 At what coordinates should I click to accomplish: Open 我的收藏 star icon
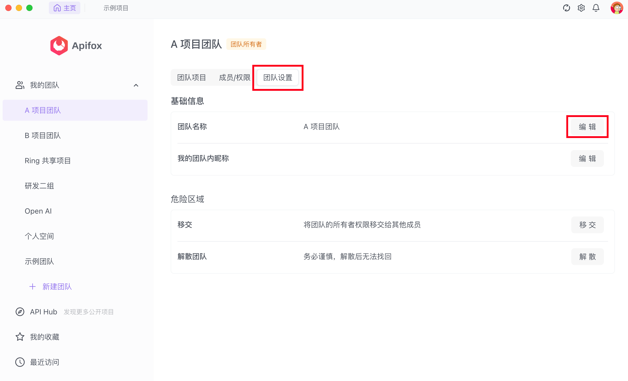[x=20, y=337]
